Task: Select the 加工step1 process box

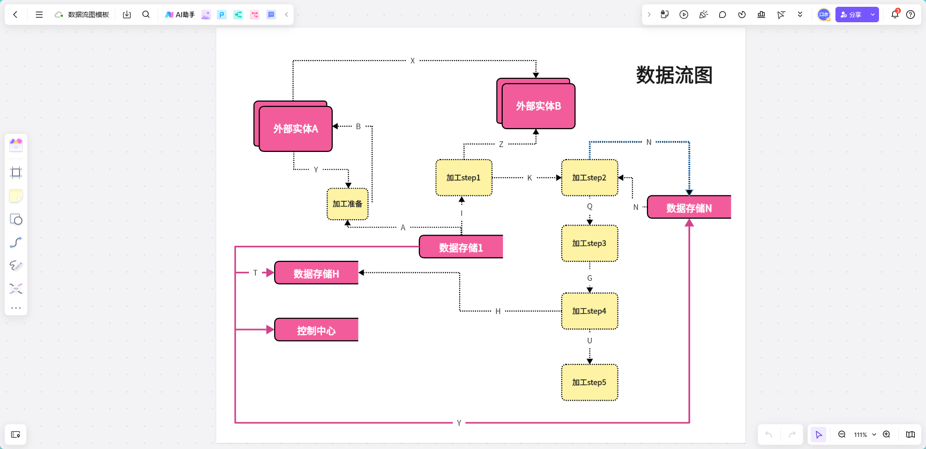Action: 464,178
